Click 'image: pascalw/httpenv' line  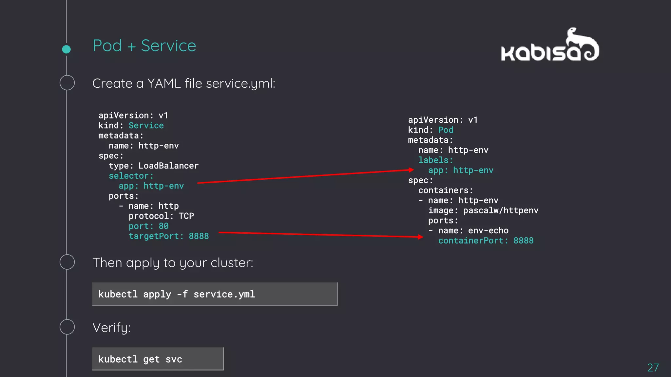pos(483,210)
